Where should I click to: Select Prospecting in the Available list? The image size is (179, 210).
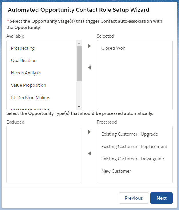click(x=23, y=48)
